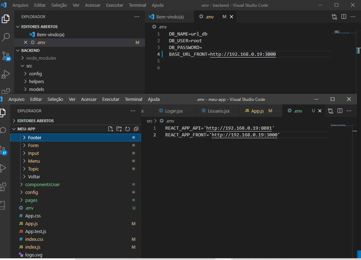The height and width of the screenshot is (260, 361).
Task: Open the Explorer more actions (...) menu
Action: click(x=137, y=16)
